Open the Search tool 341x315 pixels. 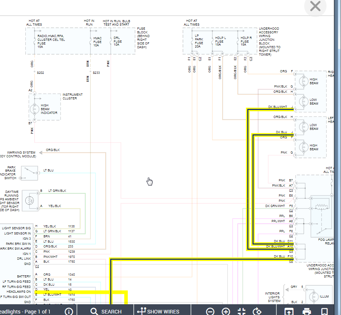[x=106, y=311]
